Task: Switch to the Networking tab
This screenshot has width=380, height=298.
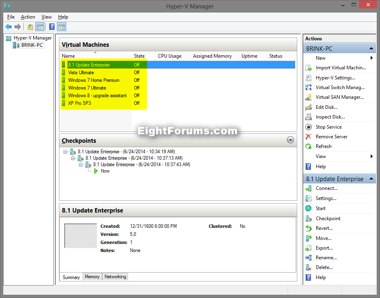Action: [x=115, y=277]
